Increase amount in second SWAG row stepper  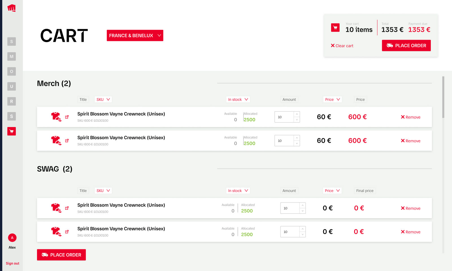tap(303, 229)
